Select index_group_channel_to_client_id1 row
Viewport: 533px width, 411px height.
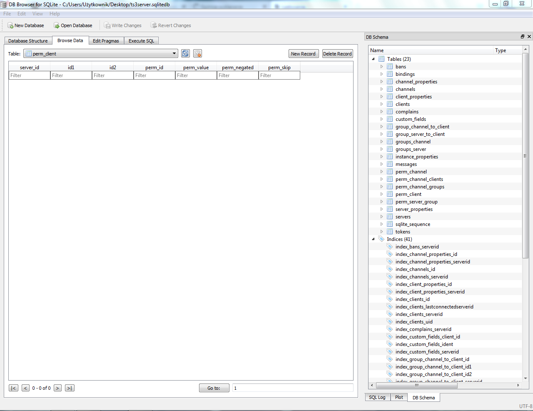point(433,366)
